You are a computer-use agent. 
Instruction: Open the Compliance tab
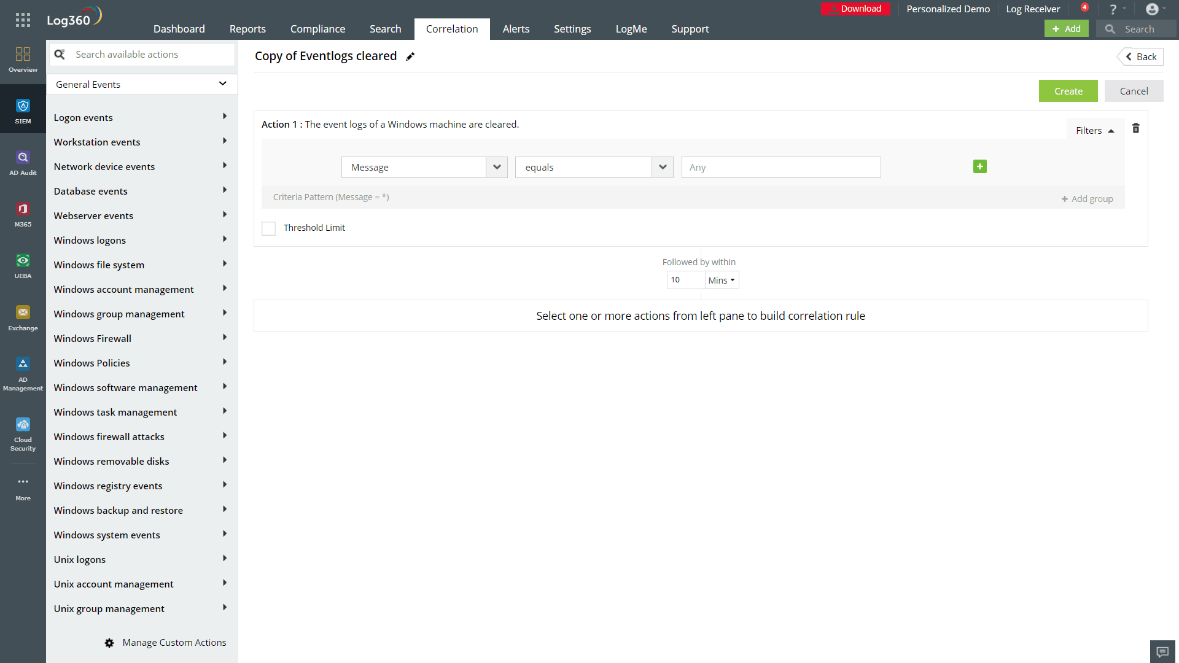(x=317, y=29)
